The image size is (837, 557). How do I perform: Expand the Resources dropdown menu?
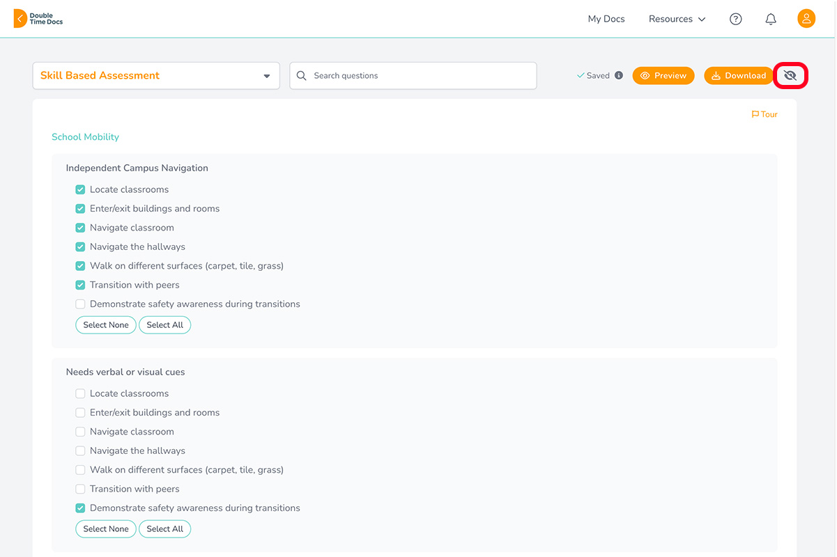point(676,19)
